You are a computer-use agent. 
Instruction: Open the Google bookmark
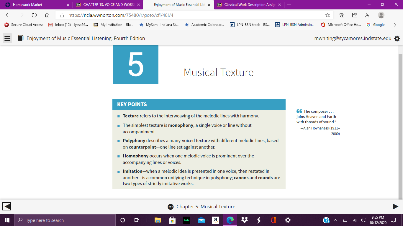[x=376, y=25]
